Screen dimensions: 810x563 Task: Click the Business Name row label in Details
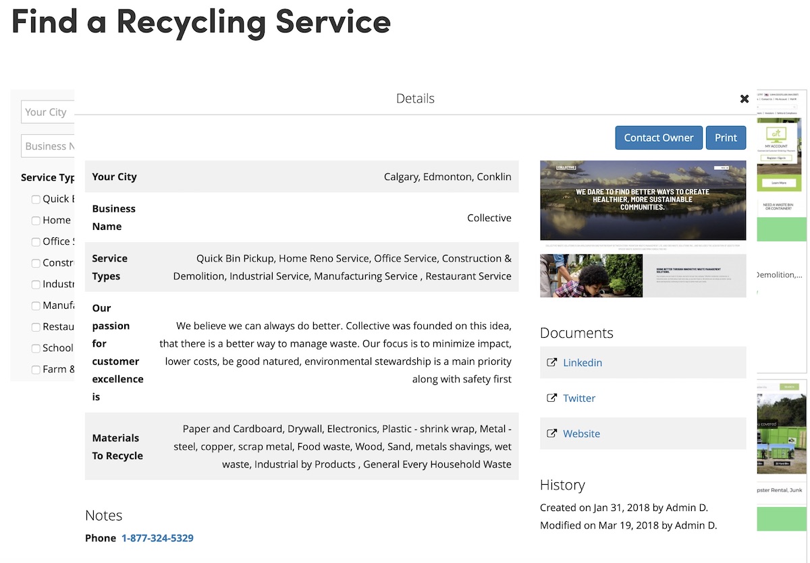(114, 218)
